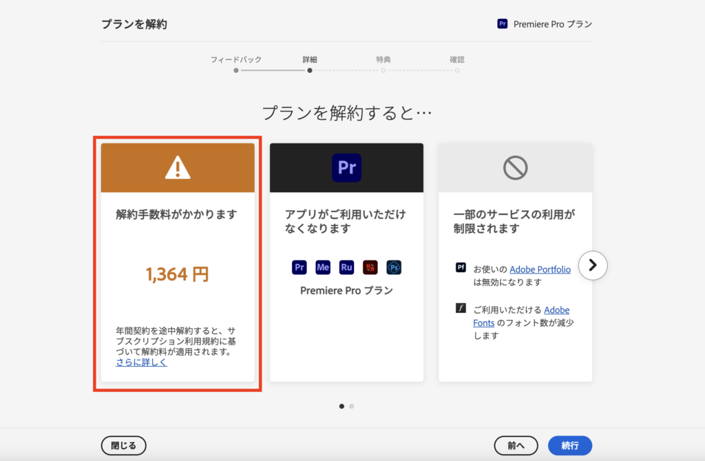Click the Premiere Pro icon in the header
The height and width of the screenshot is (461, 705).
tap(502, 24)
